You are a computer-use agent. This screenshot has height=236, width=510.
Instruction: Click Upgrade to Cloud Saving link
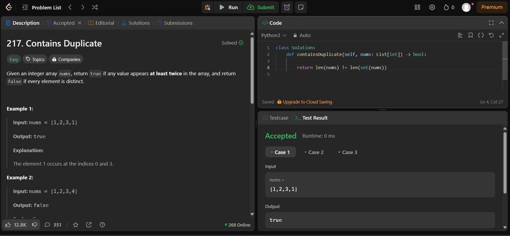point(304,102)
